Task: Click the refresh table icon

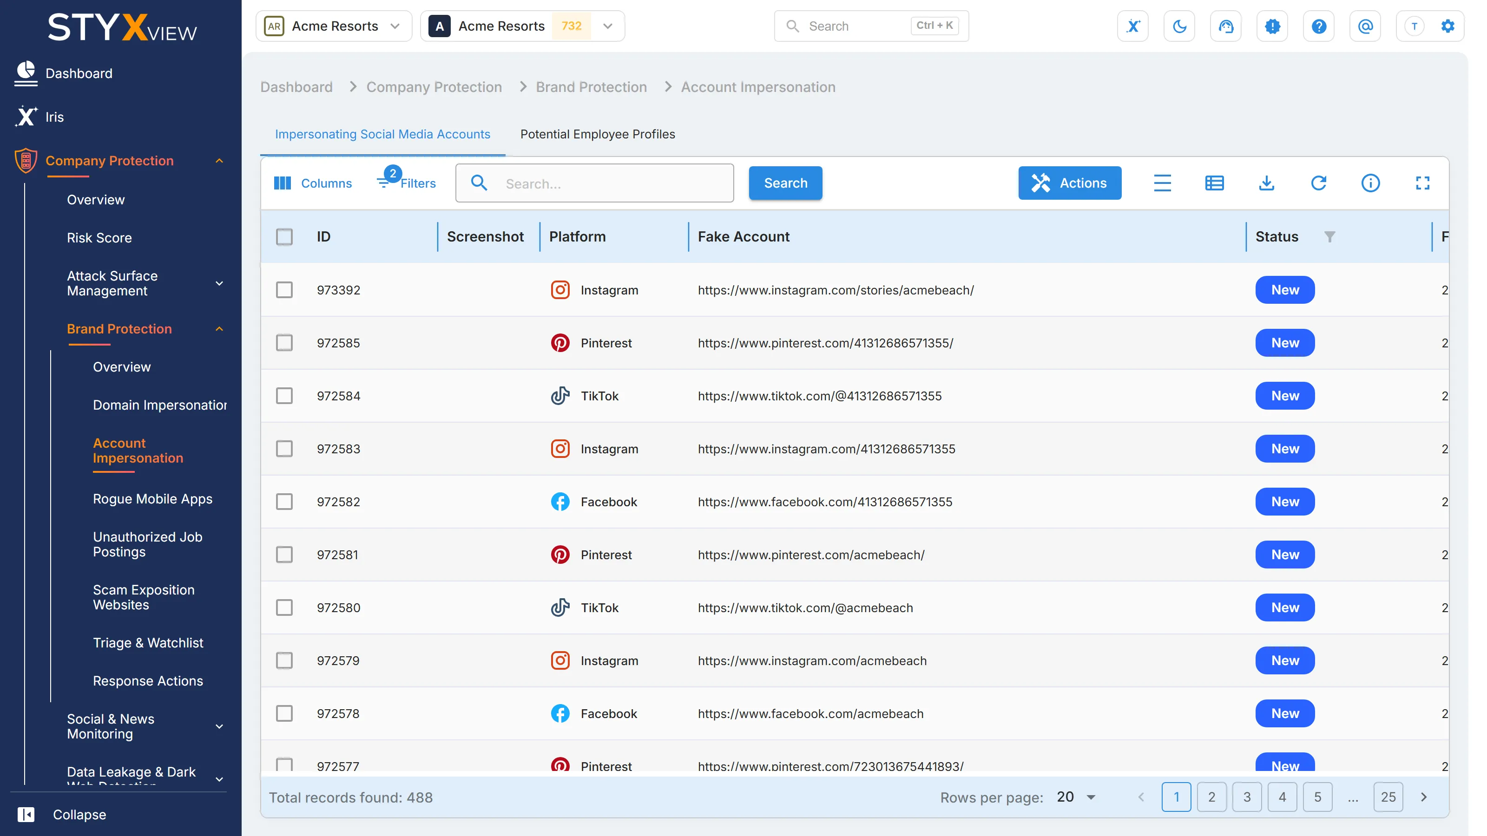Action: 1318,183
